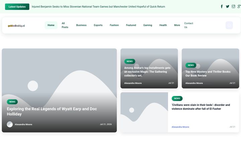241x151 pixels.
Task: Open the Facebook social icon
Action: [222, 6]
